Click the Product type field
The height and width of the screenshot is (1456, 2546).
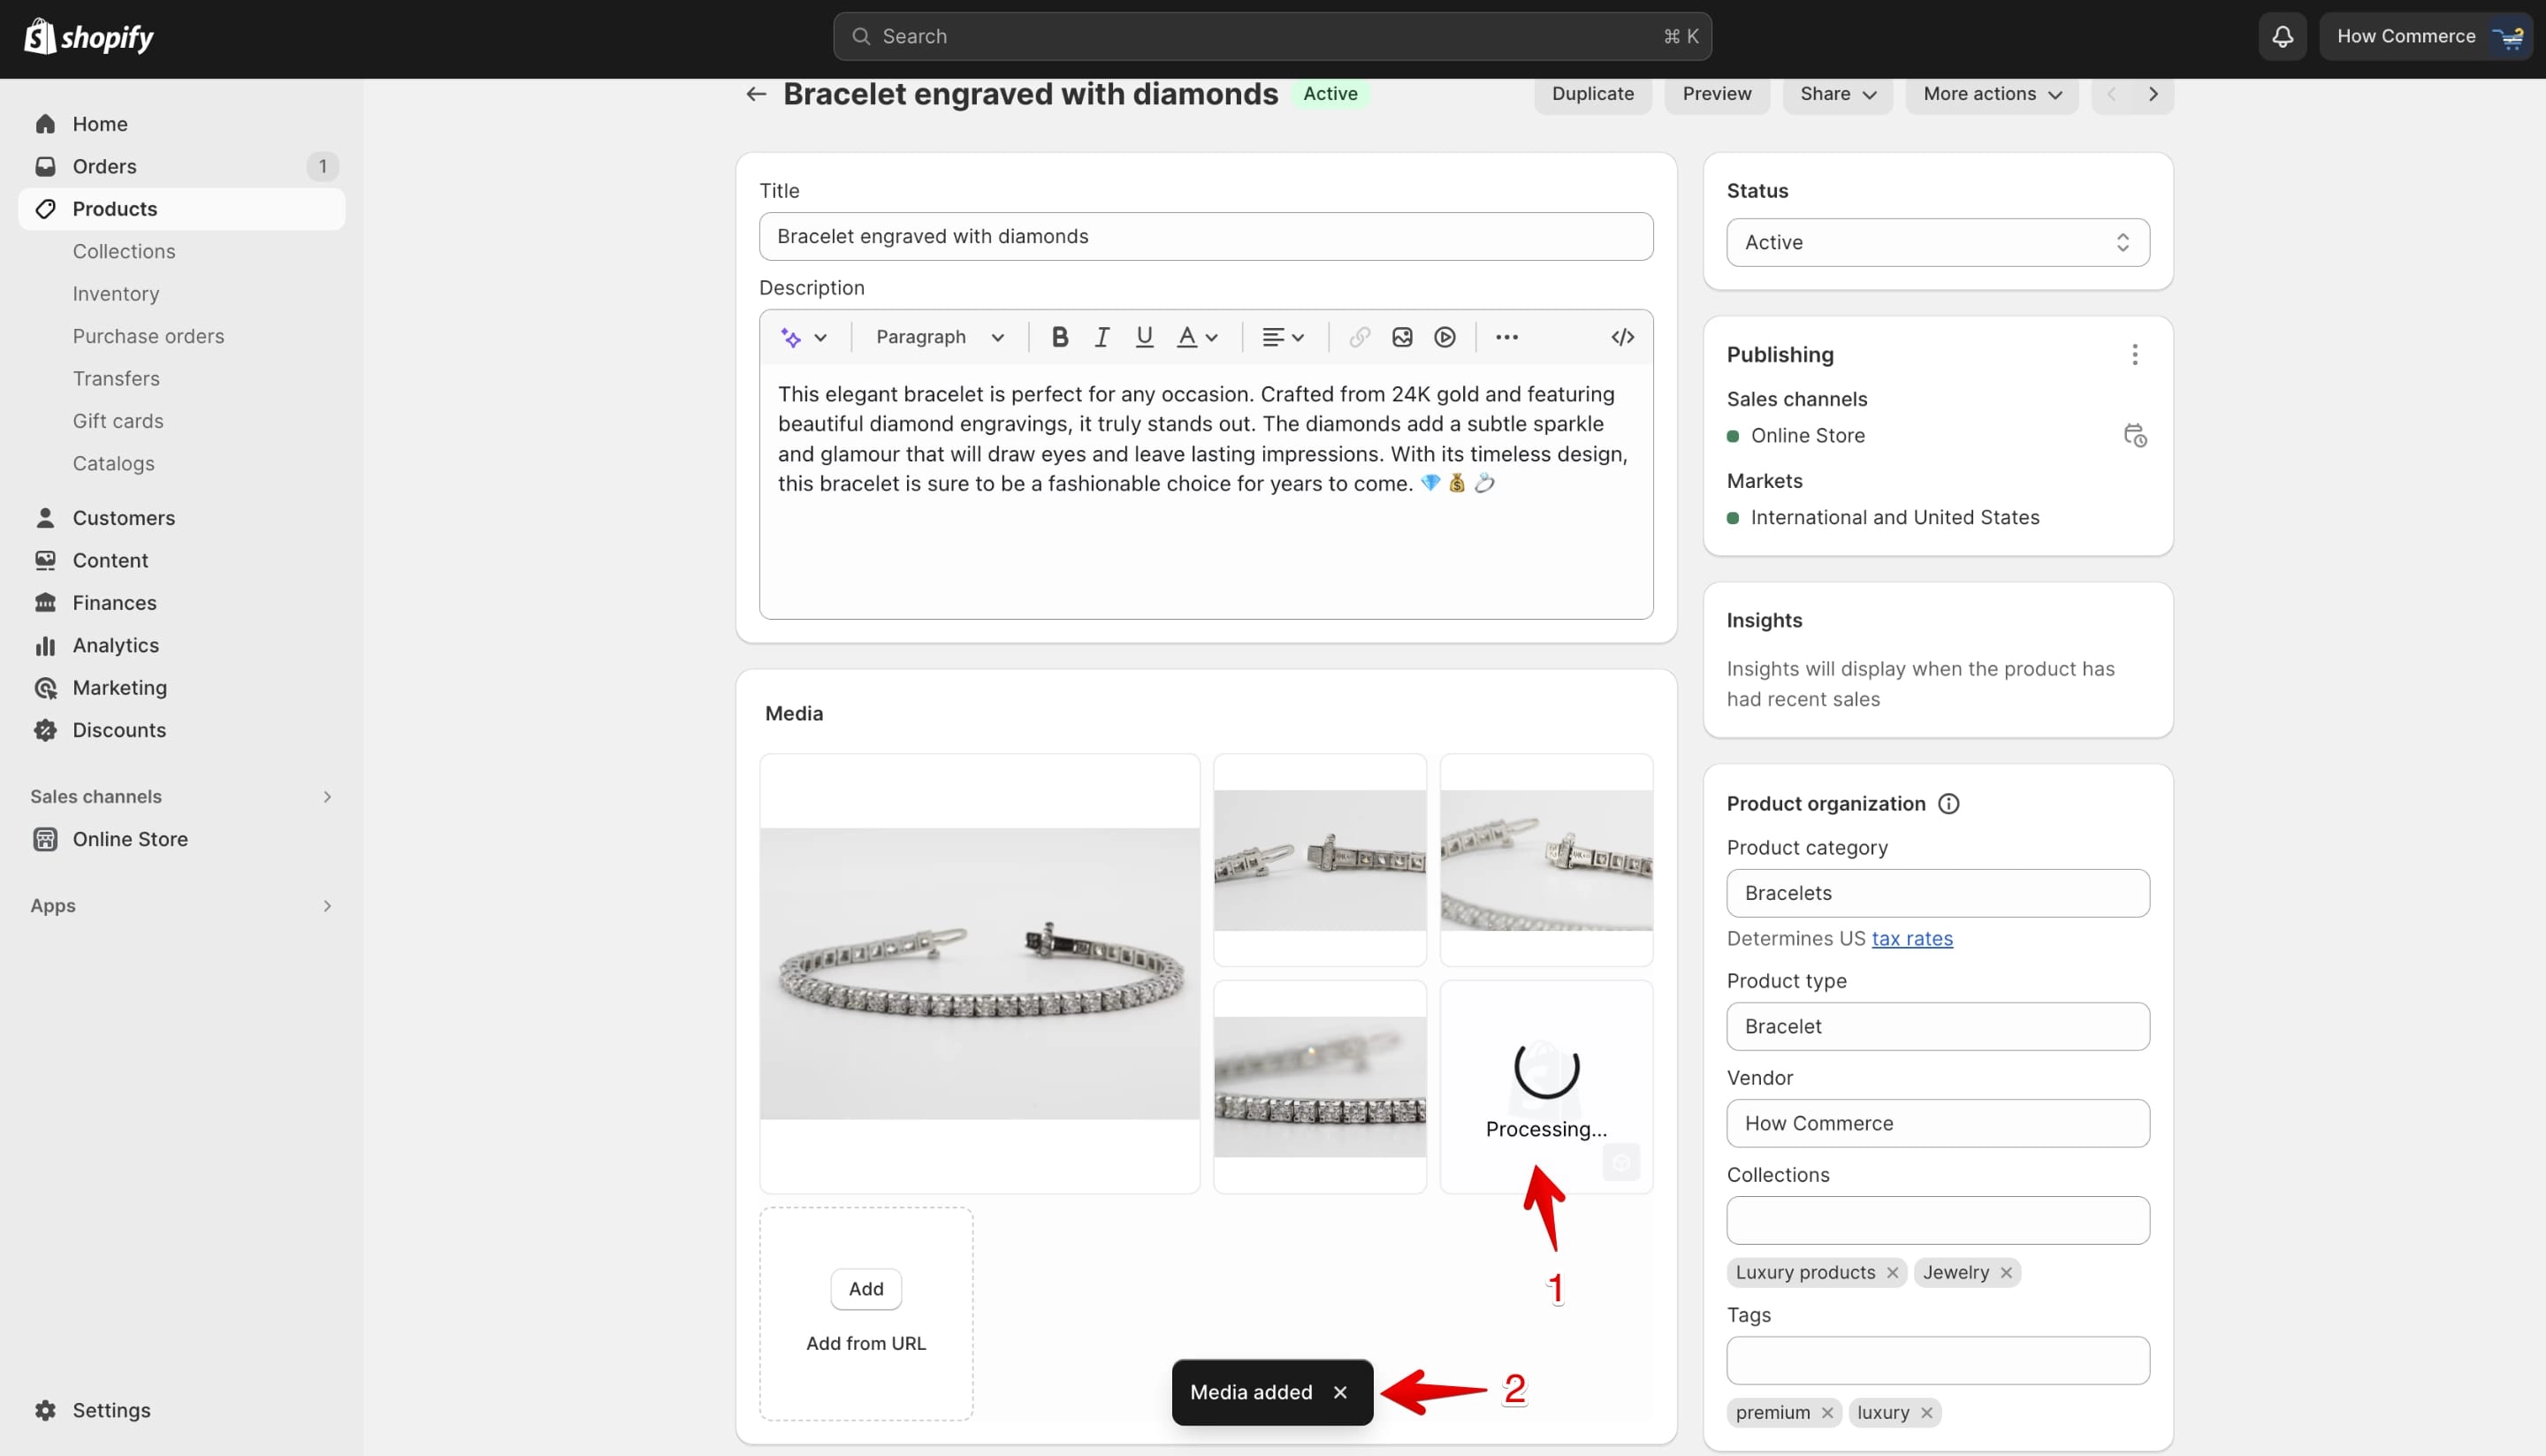[x=1937, y=1027]
